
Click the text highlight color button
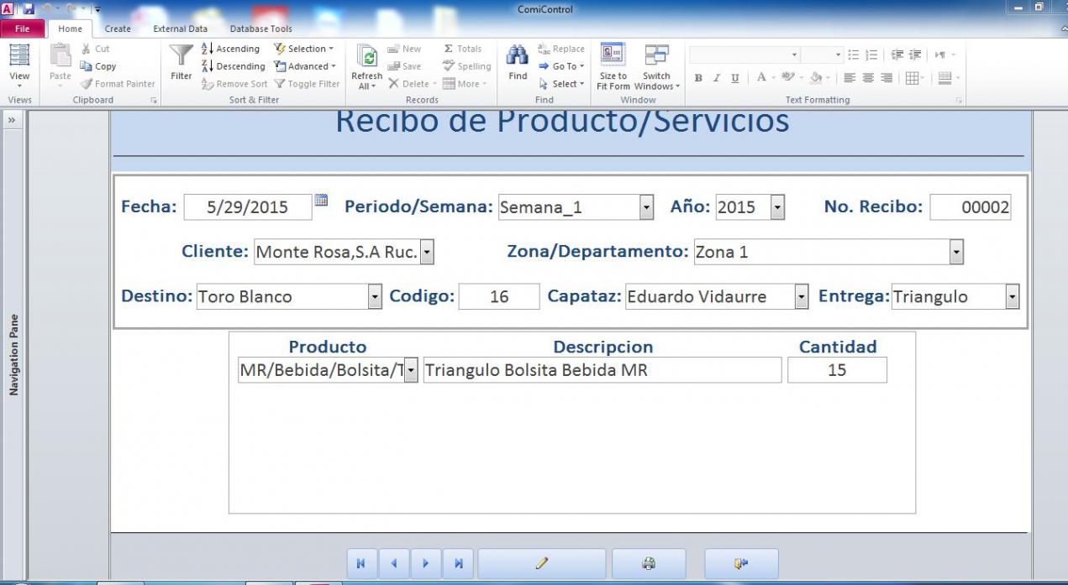pyautogui.click(x=787, y=78)
